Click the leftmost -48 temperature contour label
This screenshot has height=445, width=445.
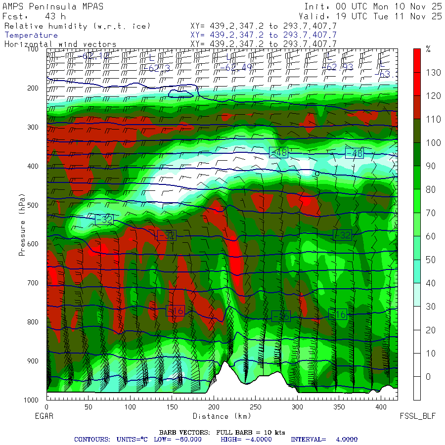(279, 152)
